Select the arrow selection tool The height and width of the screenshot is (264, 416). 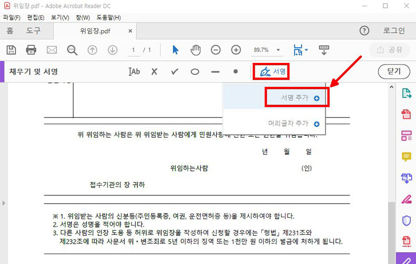click(175, 50)
